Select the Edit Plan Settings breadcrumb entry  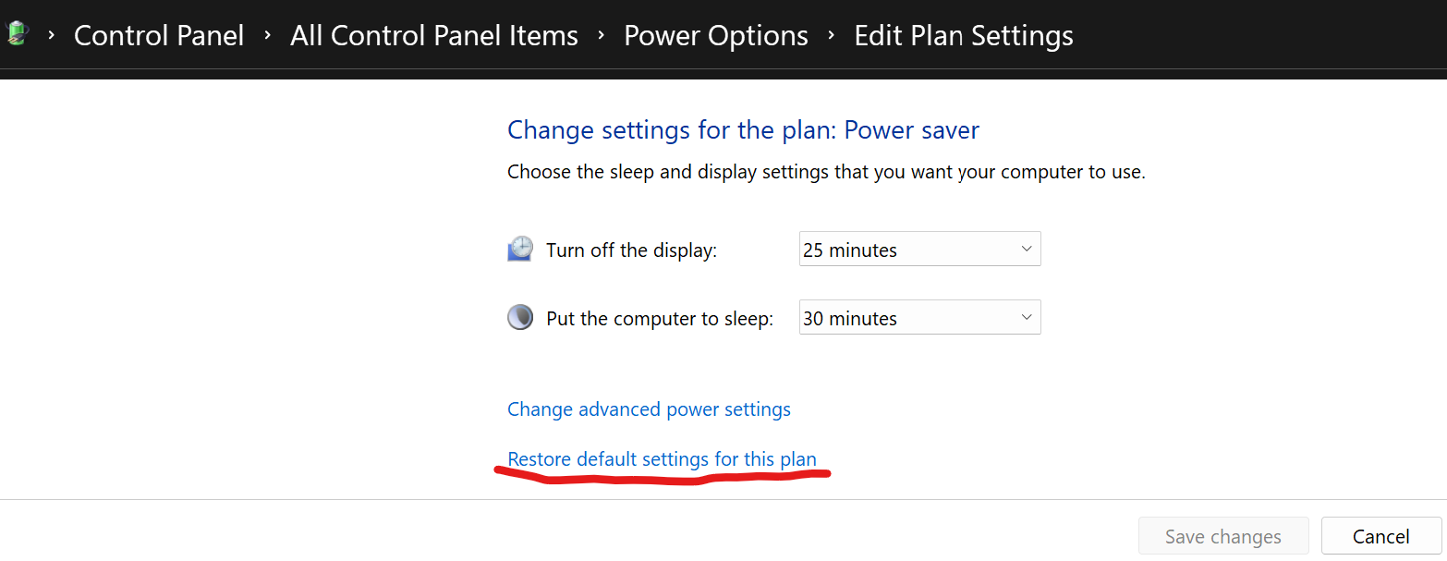[963, 35]
